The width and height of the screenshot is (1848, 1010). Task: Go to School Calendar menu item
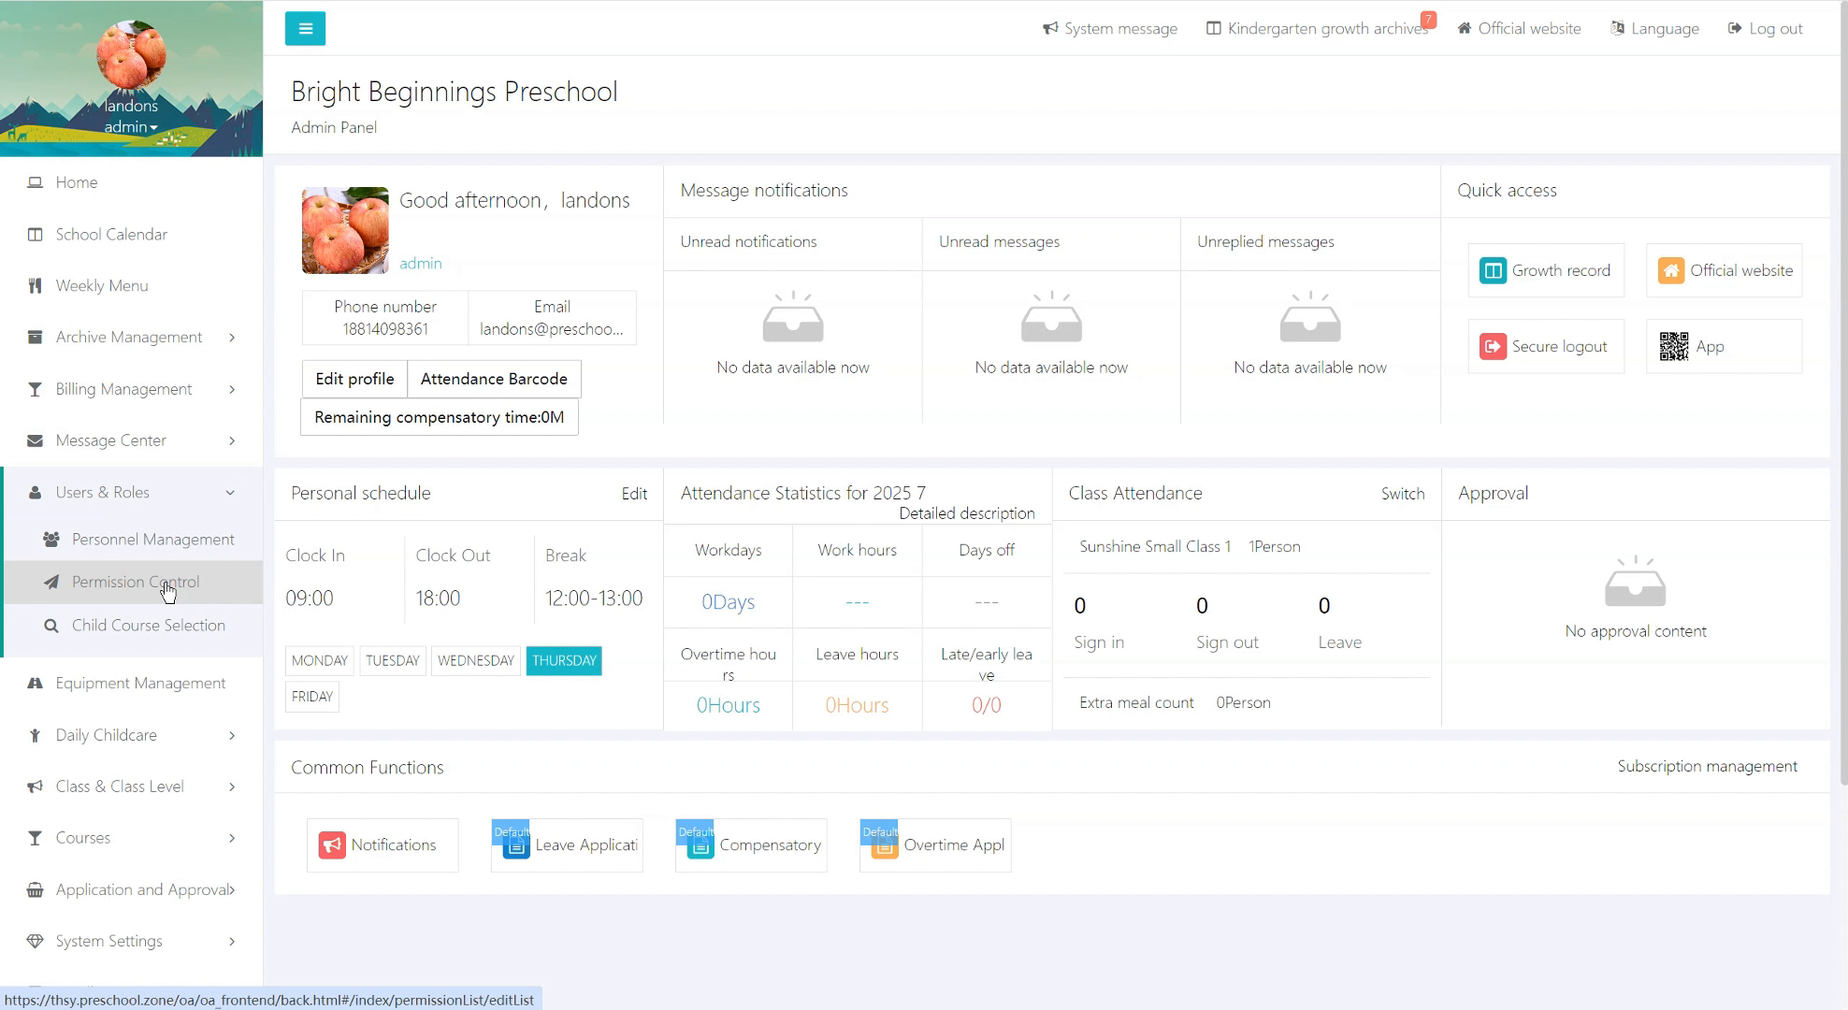[x=111, y=235]
